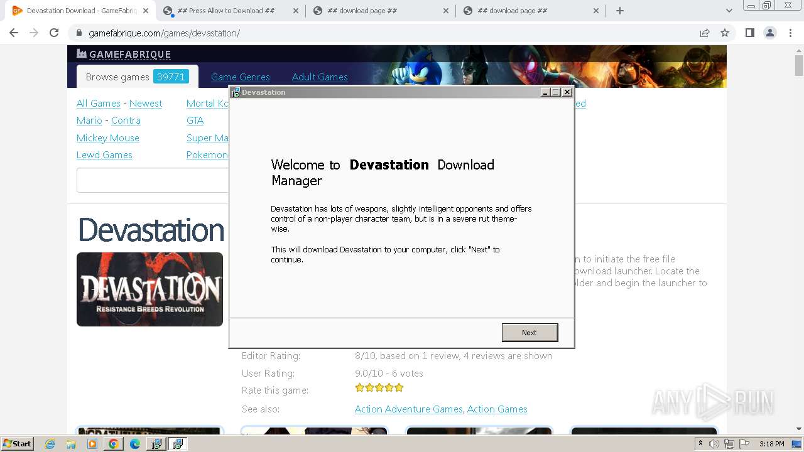Open Chrome profile avatar

click(x=769, y=33)
